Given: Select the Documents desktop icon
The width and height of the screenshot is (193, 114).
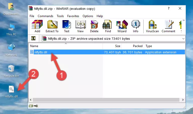Looking at the screenshot, I should (x=11, y=9).
